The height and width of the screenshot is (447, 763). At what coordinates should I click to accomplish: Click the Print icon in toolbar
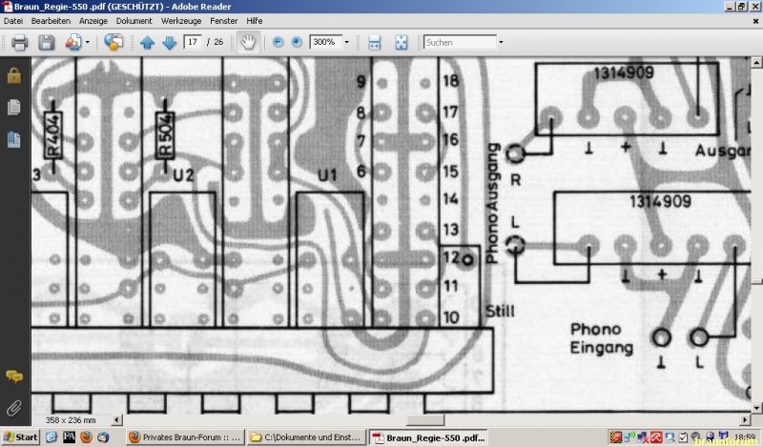click(19, 42)
